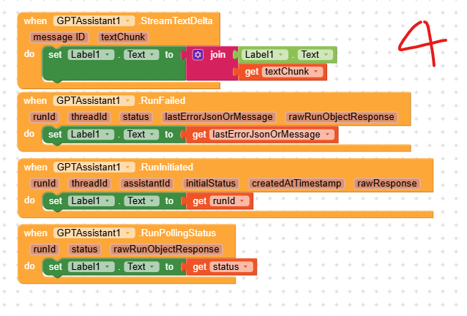Click the .RunFailed event name

(162, 100)
